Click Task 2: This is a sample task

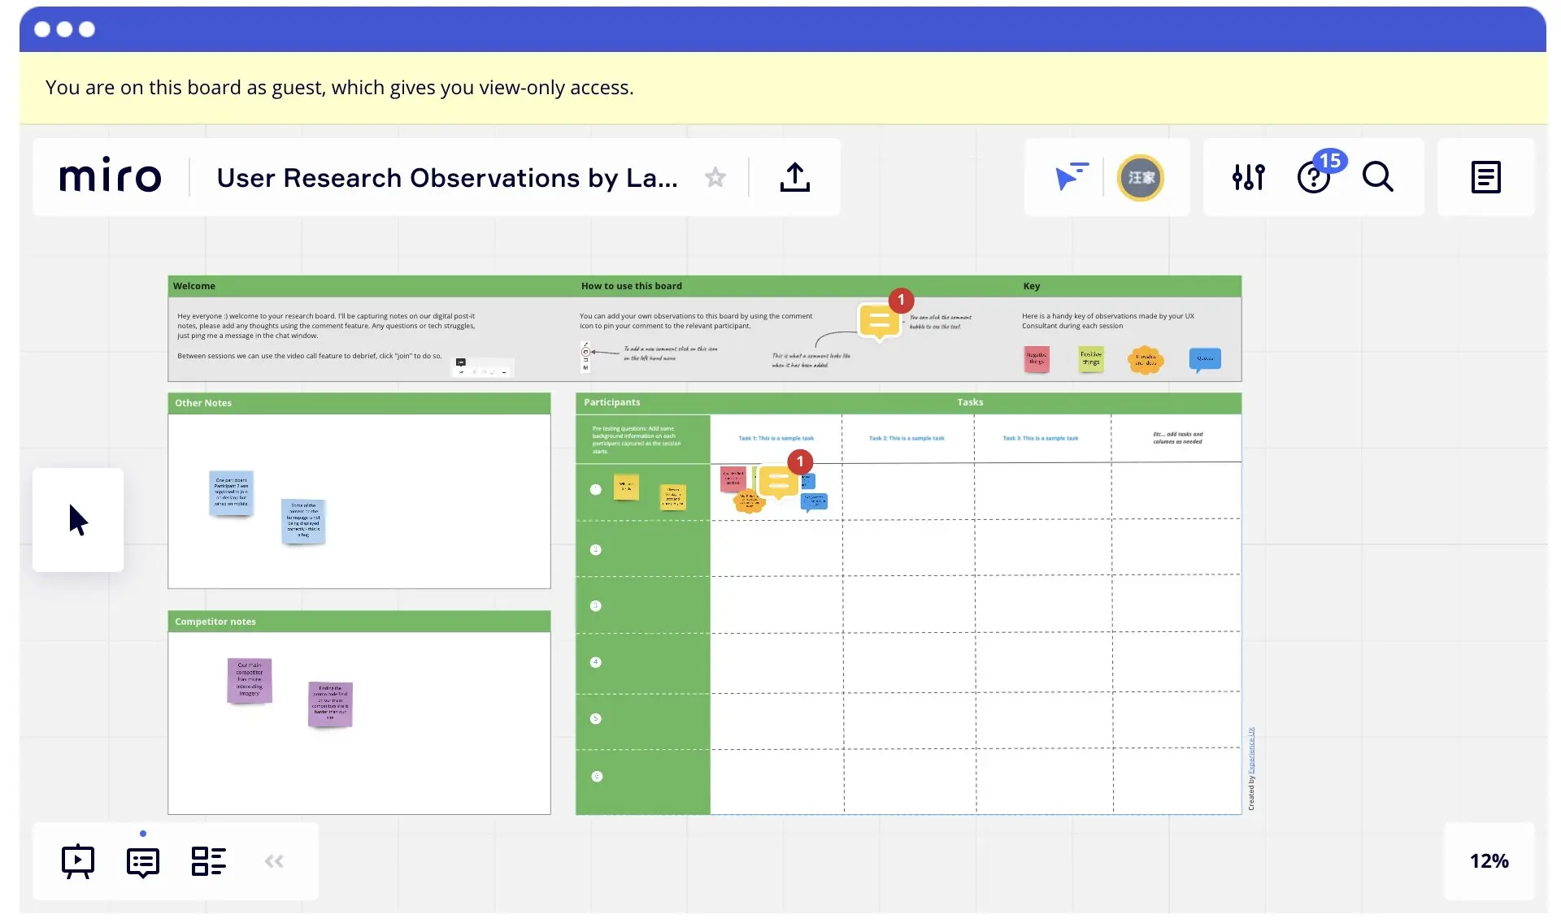click(x=907, y=438)
